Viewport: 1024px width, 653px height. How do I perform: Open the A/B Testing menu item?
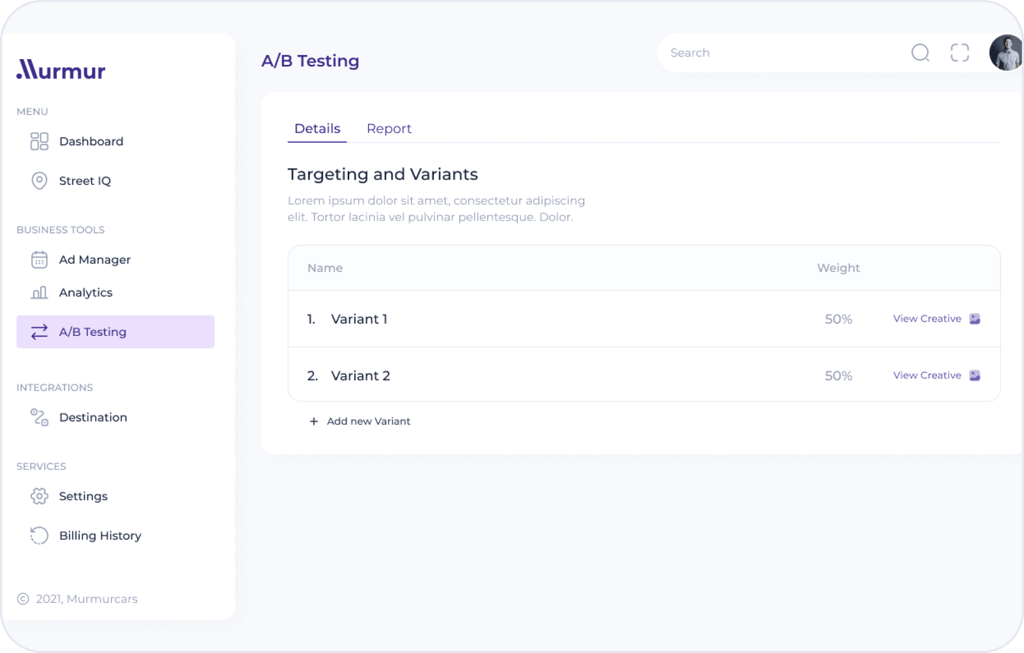click(115, 332)
